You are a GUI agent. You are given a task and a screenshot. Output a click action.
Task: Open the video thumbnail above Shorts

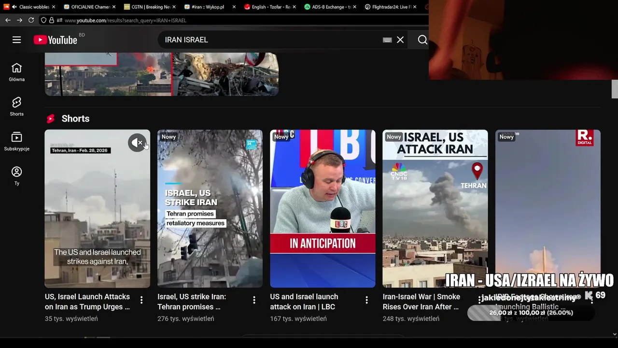click(x=162, y=74)
